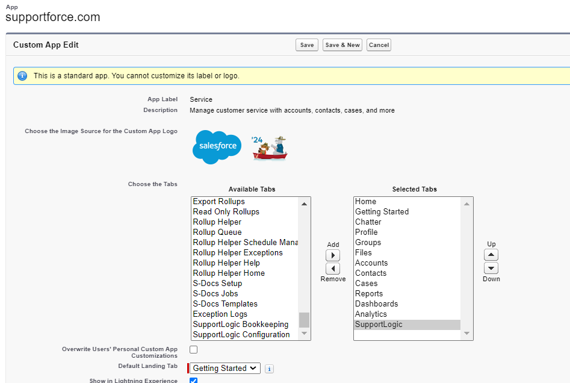Move selected tab Up
Screen dimensions: 570x383
(x=491, y=255)
